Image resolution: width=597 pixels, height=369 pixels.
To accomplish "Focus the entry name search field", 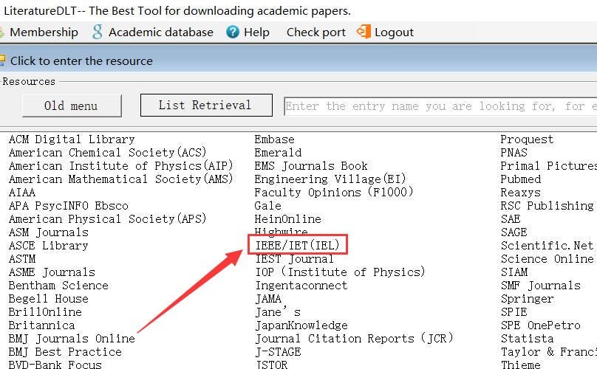I will tap(440, 106).
